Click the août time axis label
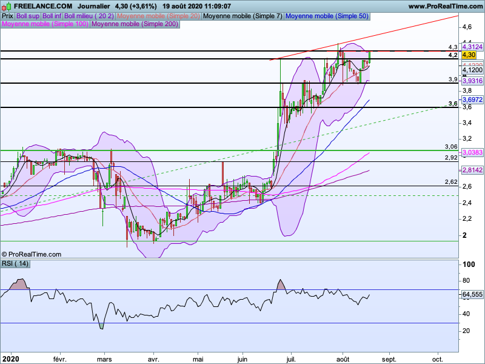This screenshot has width=485, height=364. pos(343,359)
